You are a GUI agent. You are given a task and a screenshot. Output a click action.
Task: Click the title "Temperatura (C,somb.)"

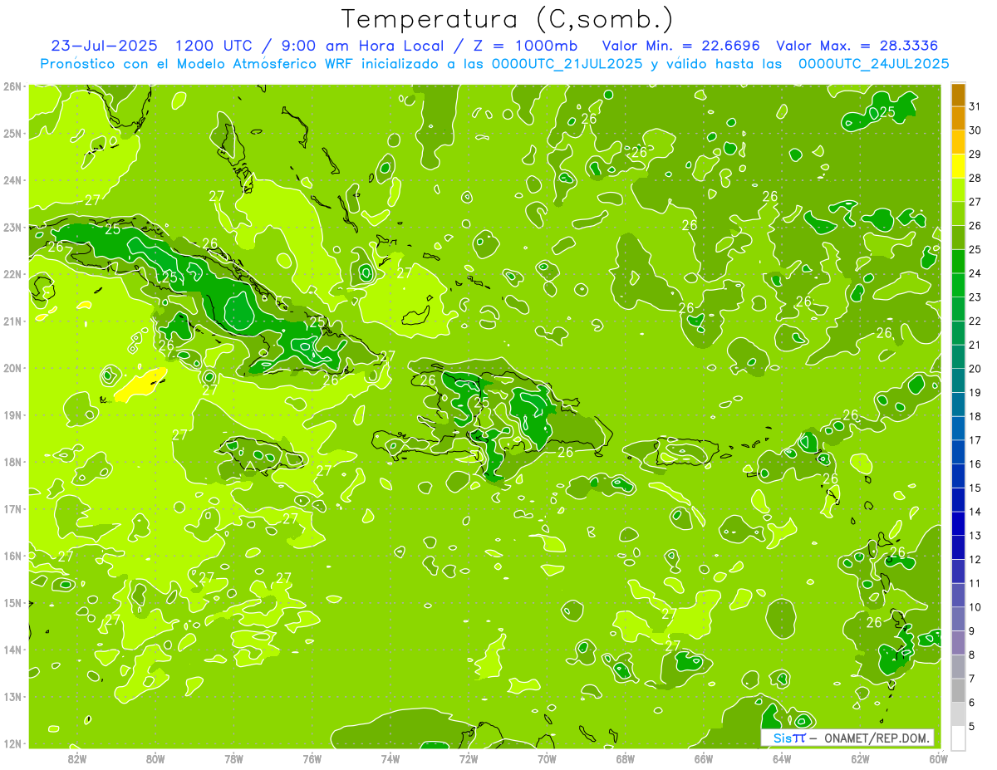pos(508,19)
